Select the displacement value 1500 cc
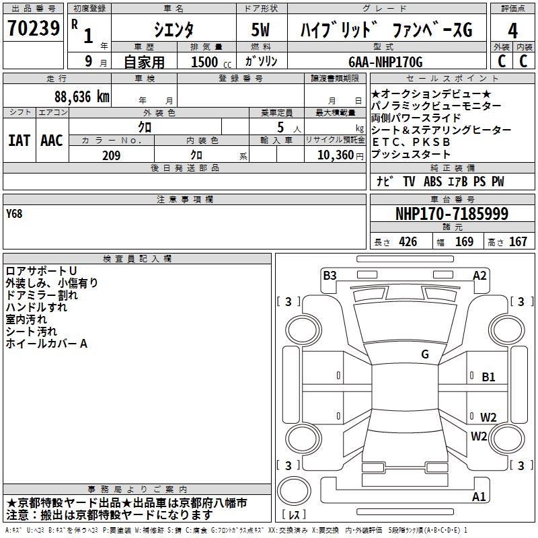This screenshot has height=538, width=538. click(211, 62)
